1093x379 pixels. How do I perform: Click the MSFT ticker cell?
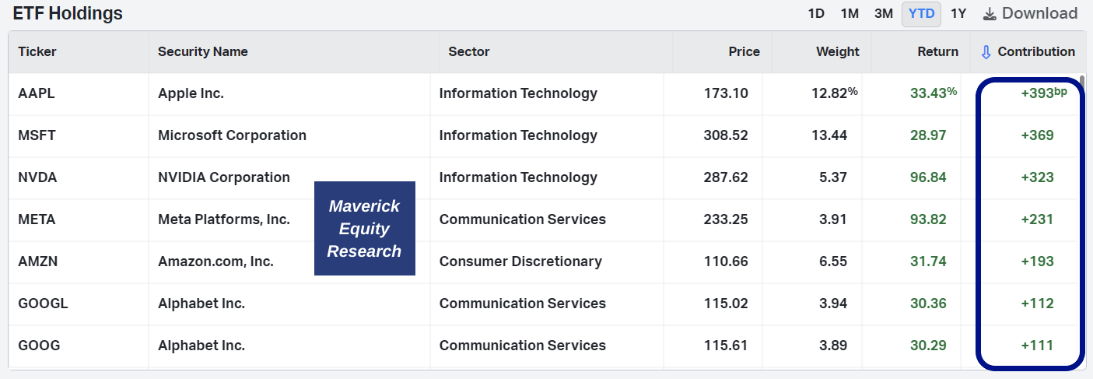pos(37,135)
